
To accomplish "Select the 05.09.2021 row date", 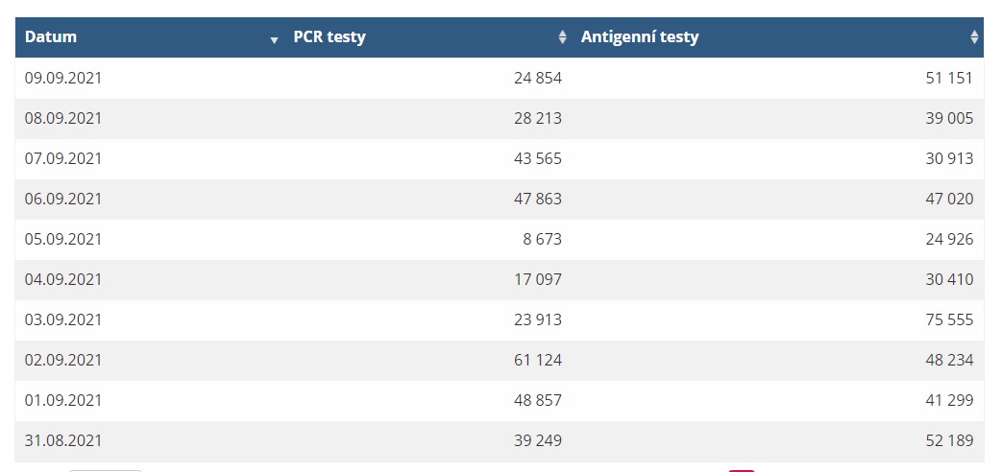I will (63, 239).
